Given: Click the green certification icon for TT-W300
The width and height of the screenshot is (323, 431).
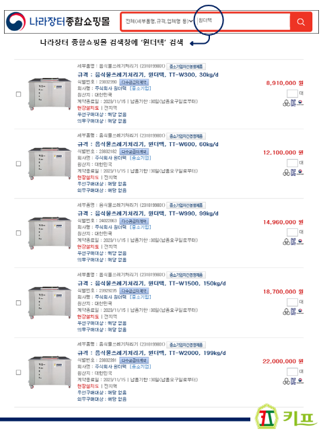Looking at the screenshot, I should (x=286, y=103).
